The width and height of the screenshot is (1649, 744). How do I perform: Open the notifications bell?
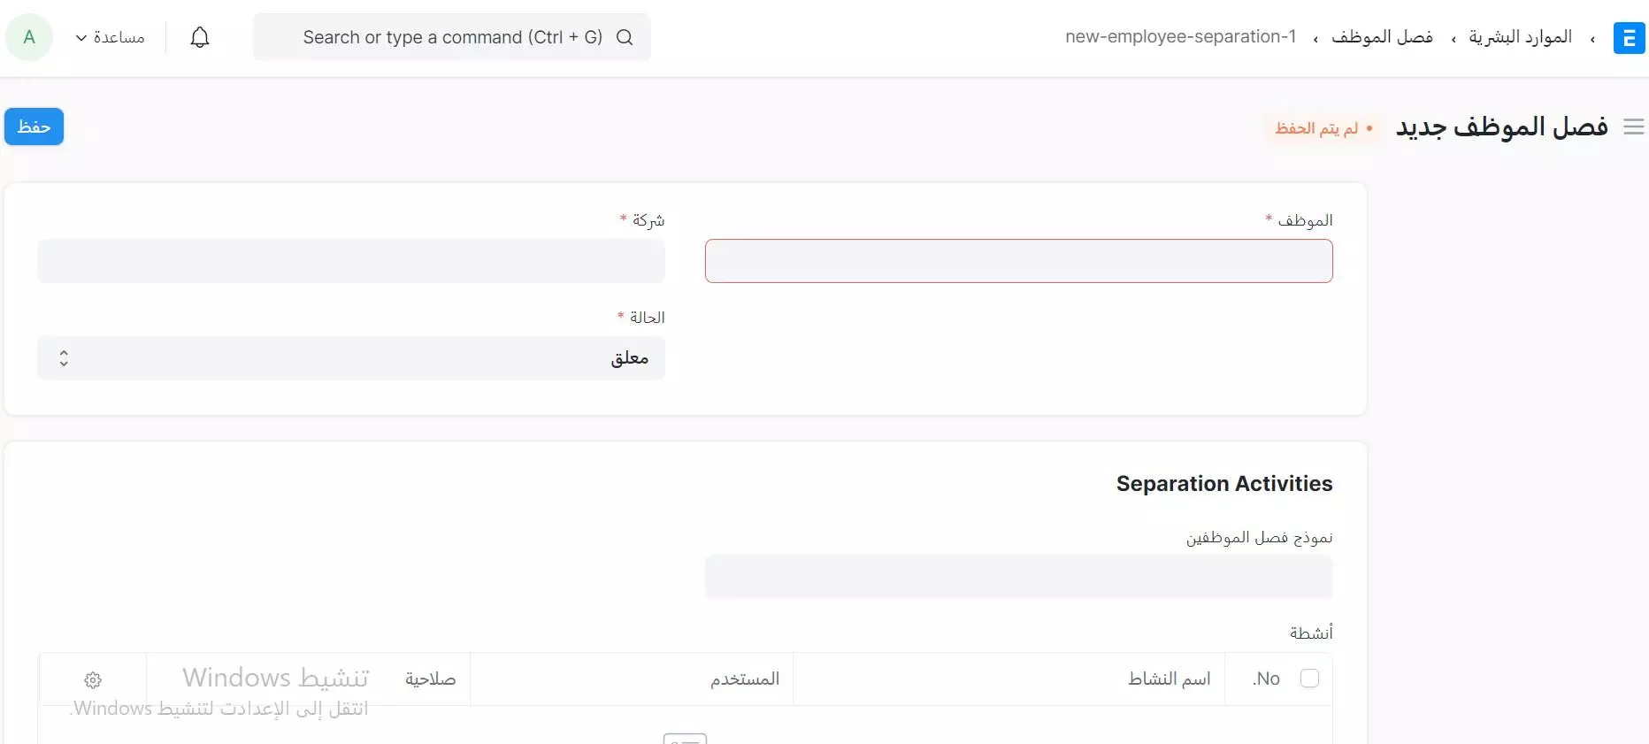coord(200,37)
